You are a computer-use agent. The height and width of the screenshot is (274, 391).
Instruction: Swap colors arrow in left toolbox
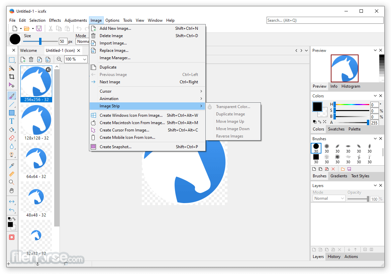tap(14, 219)
